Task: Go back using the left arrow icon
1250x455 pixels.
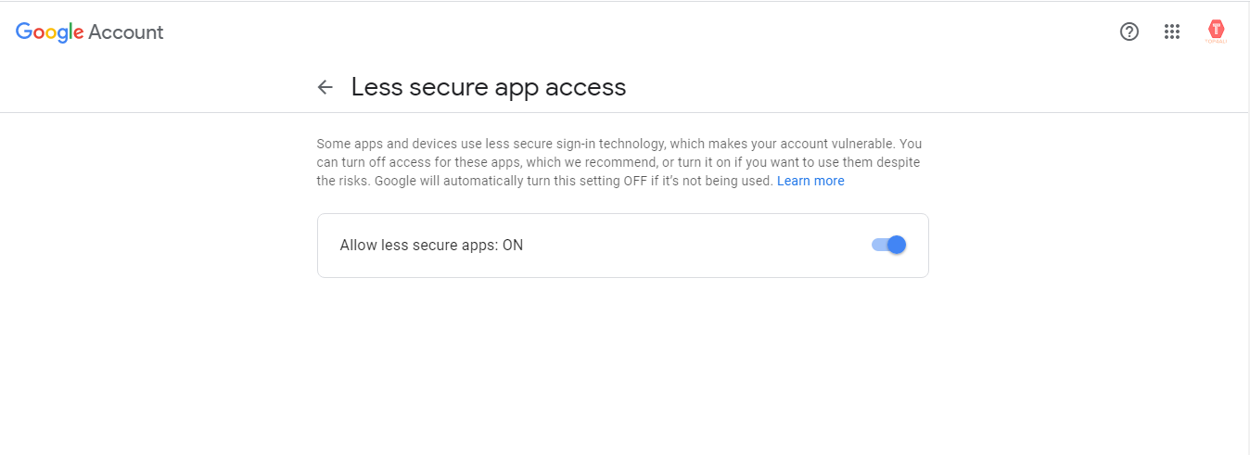Action: pyautogui.click(x=325, y=87)
